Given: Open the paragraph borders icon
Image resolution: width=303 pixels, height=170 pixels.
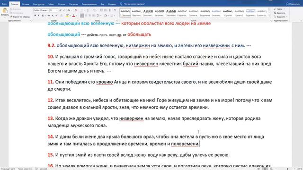Looking at the screenshot, I should click(112, 16).
